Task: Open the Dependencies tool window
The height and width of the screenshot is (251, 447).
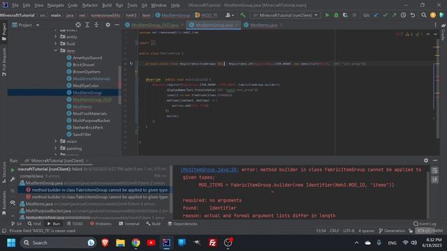Action: click(182, 224)
